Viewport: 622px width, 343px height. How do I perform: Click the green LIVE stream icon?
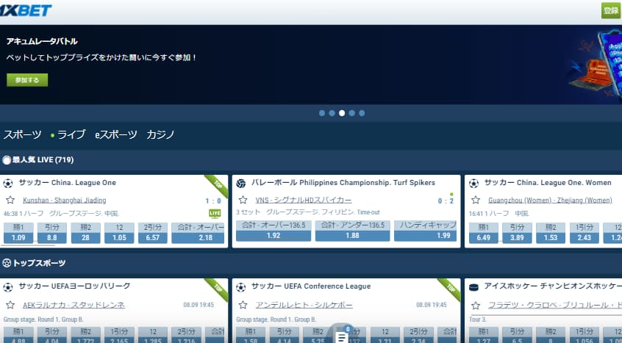215,214
